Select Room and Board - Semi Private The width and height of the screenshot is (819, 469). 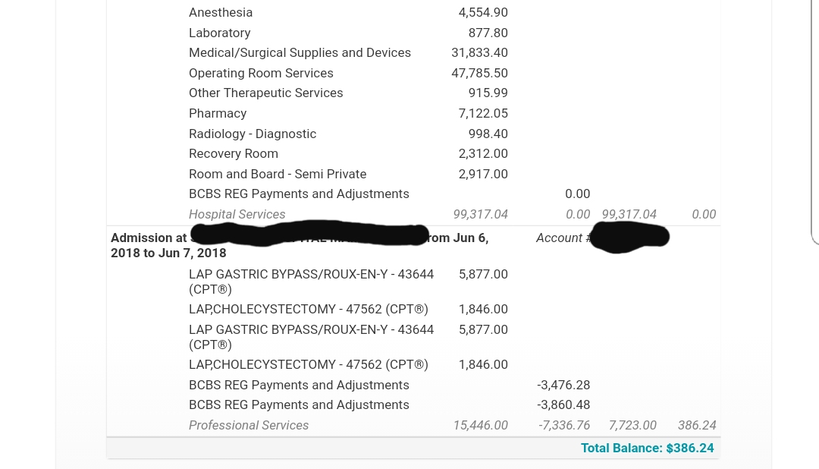[413, 174]
